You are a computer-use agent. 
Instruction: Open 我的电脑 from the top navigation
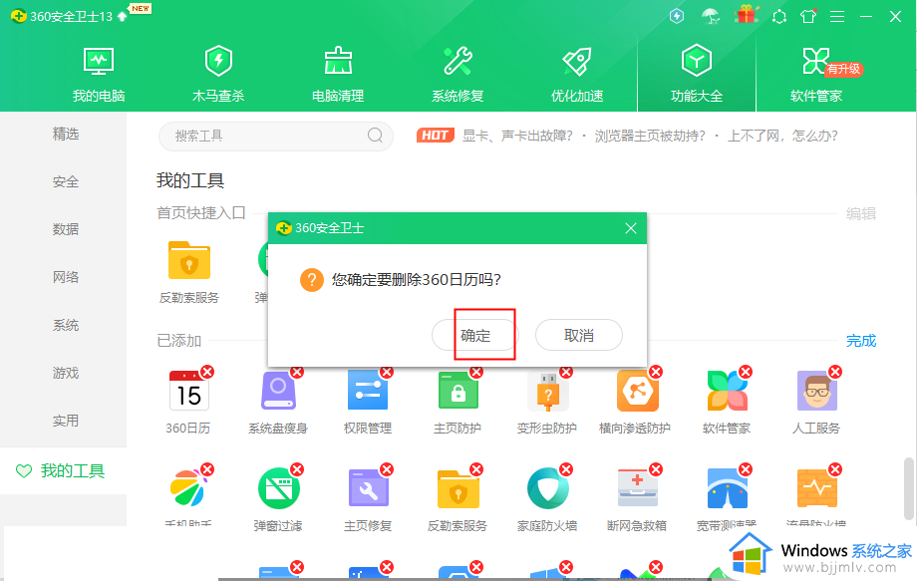[99, 75]
